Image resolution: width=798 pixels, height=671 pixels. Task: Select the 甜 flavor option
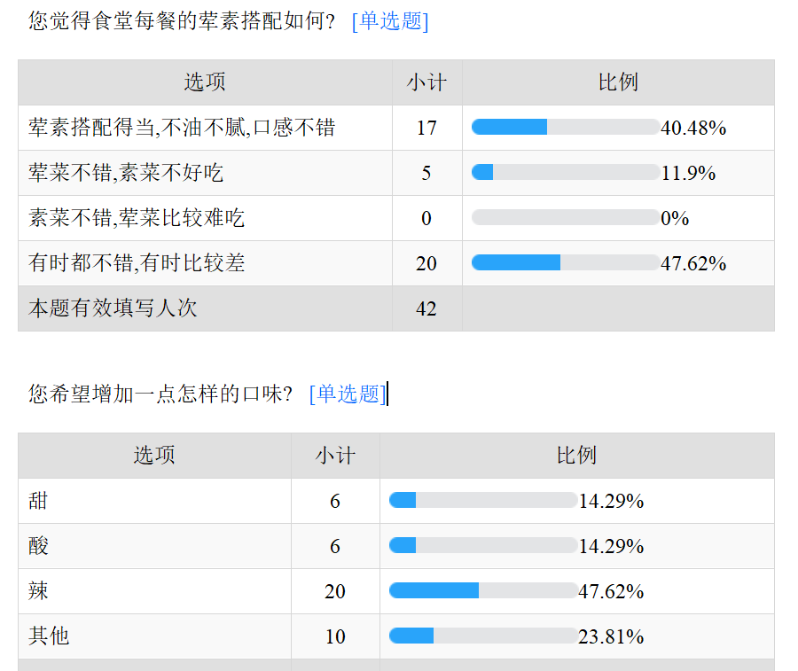[38, 501]
